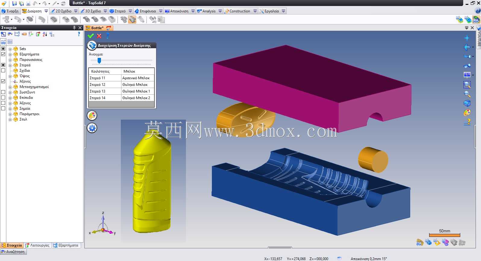This screenshot has width=481, height=261.
Task: Pin the Στοιχεία panel with the pushpin icon
Action: tap(74, 28)
